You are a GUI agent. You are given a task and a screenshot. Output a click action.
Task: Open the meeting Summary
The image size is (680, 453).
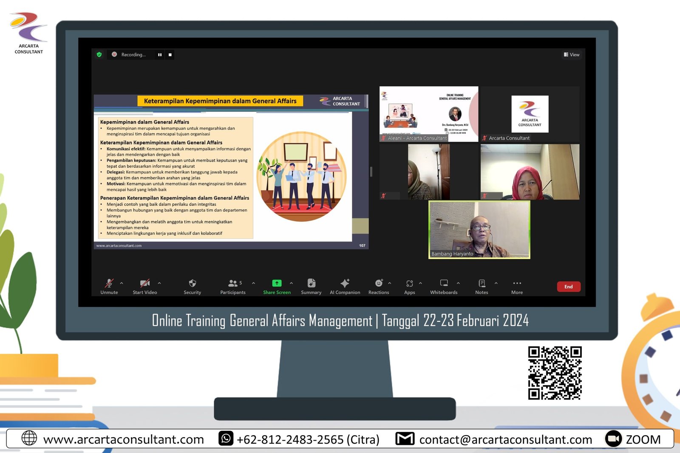click(x=311, y=284)
